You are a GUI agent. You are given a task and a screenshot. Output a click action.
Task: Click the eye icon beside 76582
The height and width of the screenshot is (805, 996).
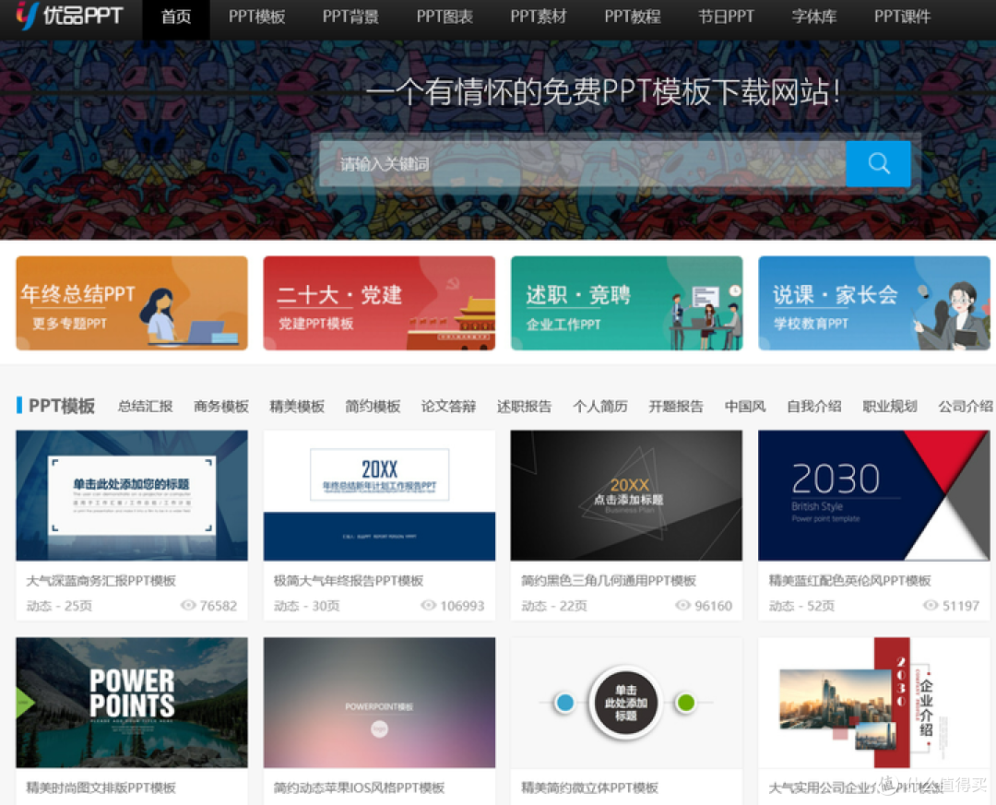[x=188, y=606]
